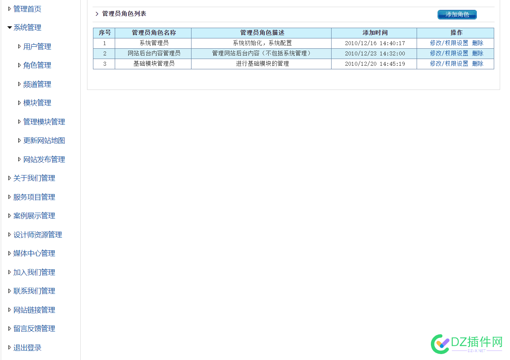The width and height of the screenshot is (510, 360).
Task: Click the 管理网站后台内容 description cell
Action: pos(262,53)
